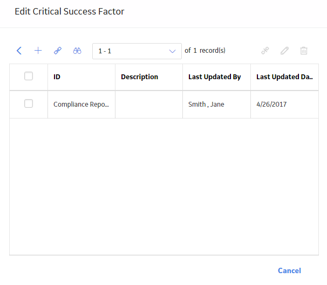Viewport: 327px width, 285px height.
Task: Open search with the binoculars icon
Action: tap(77, 51)
